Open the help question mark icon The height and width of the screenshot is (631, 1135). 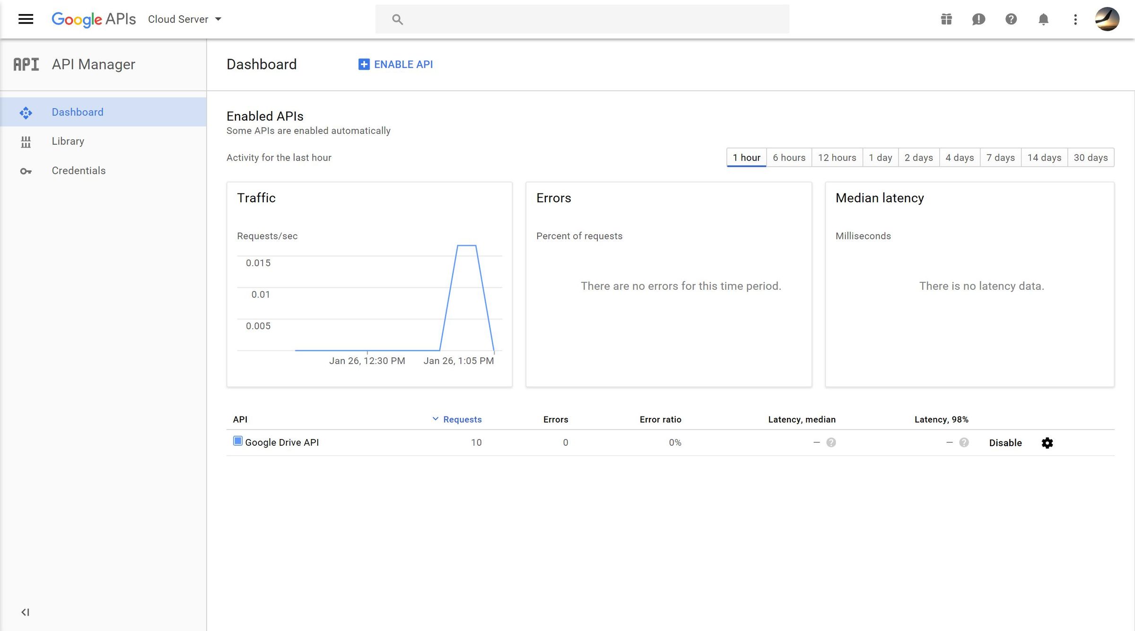pyautogui.click(x=1011, y=19)
